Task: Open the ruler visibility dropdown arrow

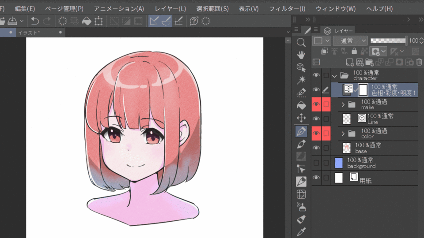Action: click(x=402, y=51)
